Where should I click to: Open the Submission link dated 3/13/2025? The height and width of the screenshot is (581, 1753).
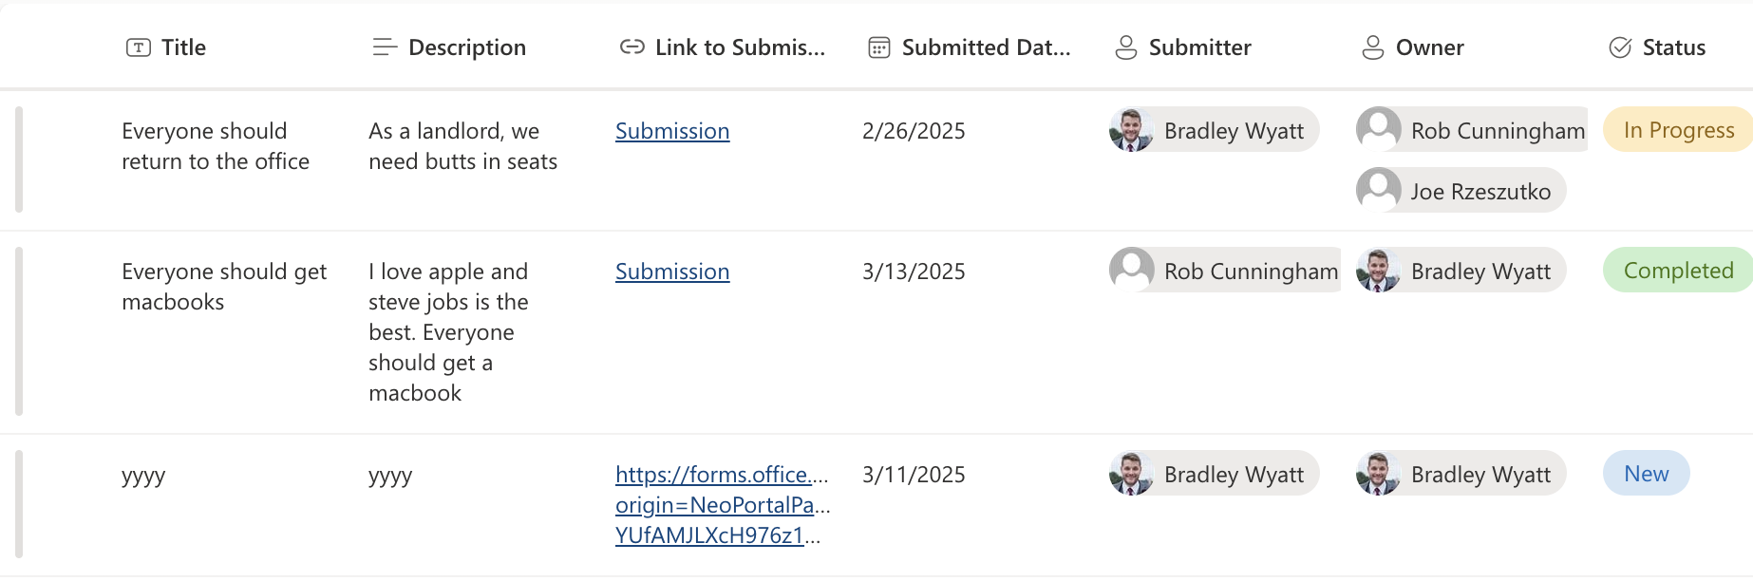(672, 272)
